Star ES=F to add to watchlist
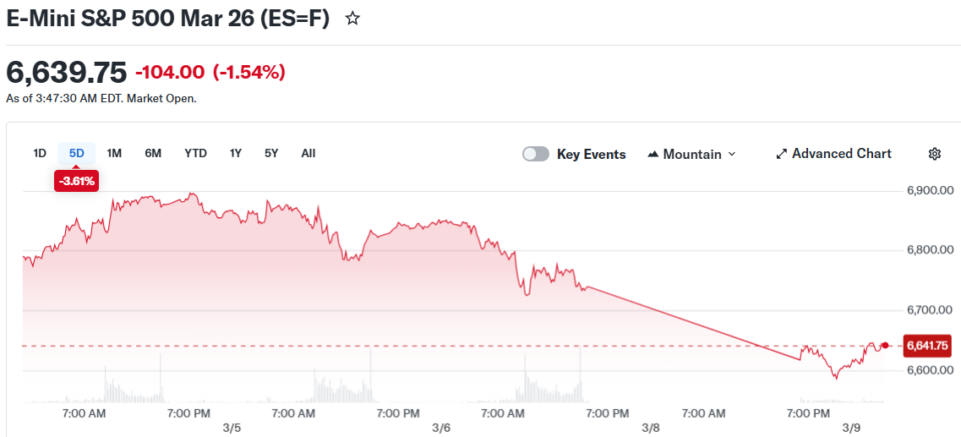 [353, 19]
